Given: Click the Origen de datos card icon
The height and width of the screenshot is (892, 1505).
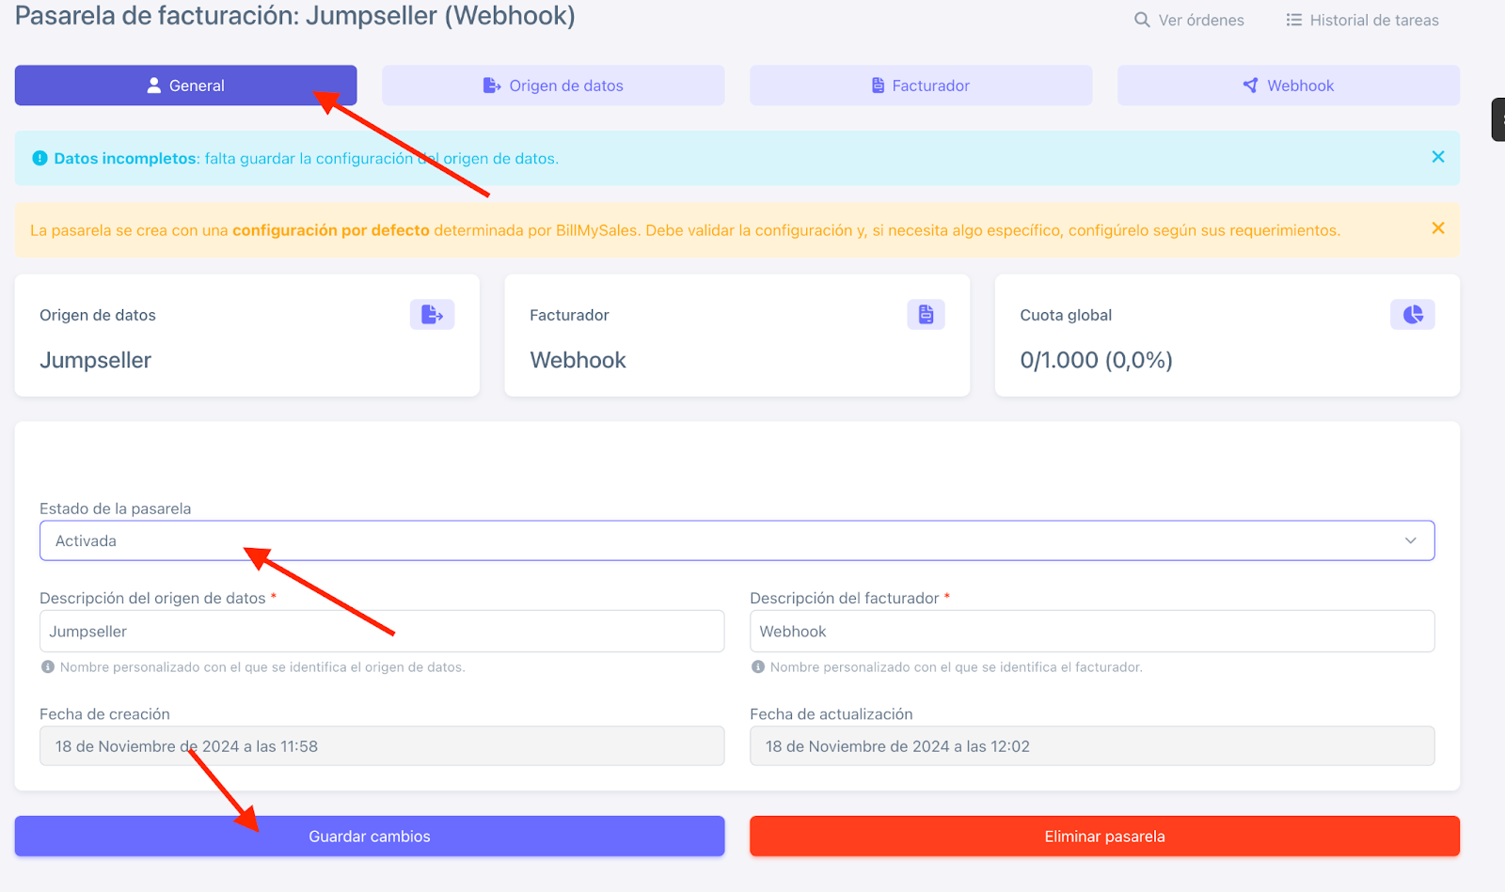Looking at the screenshot, I should coord(432,315).
